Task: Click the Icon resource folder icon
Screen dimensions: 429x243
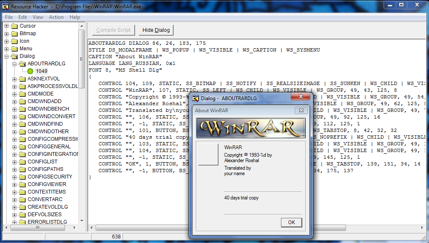Action: pyautogui.click(x=15, y=41)
